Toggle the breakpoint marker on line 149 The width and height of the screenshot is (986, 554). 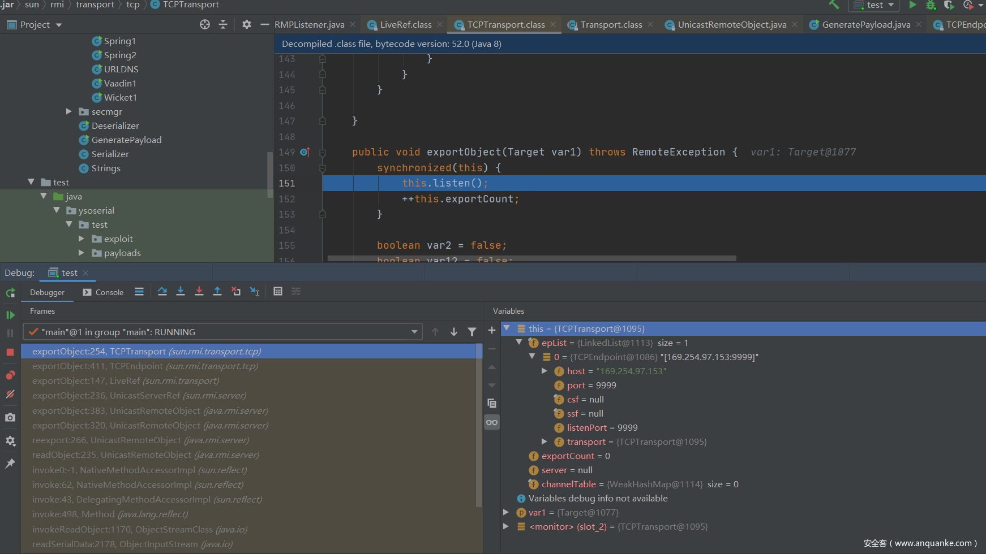pyautogui.click(x=305, y=152)
